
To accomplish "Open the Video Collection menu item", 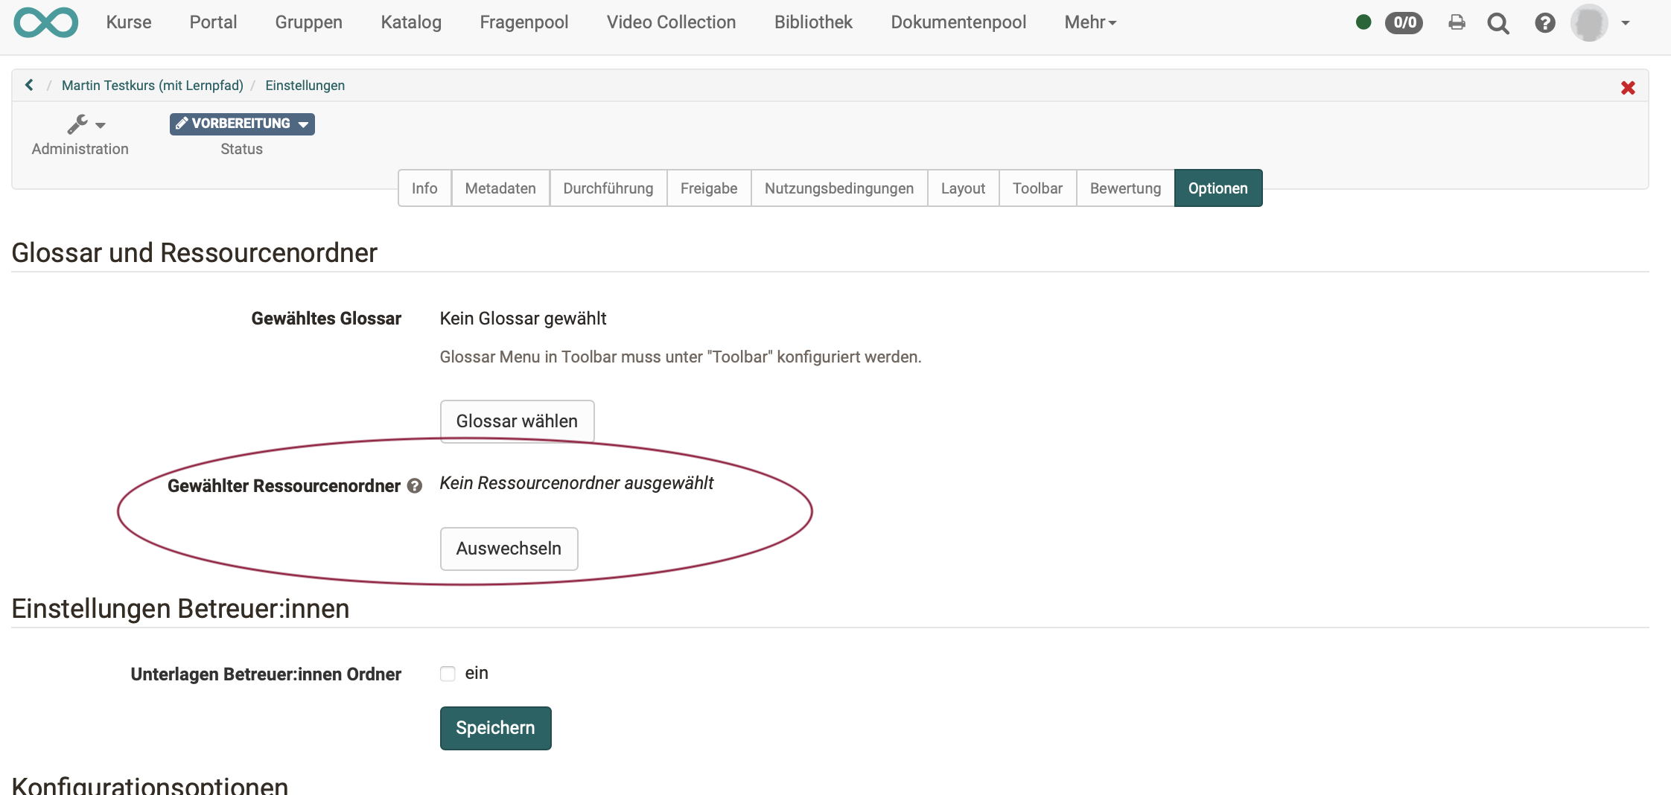I will (x=670, y=22).
